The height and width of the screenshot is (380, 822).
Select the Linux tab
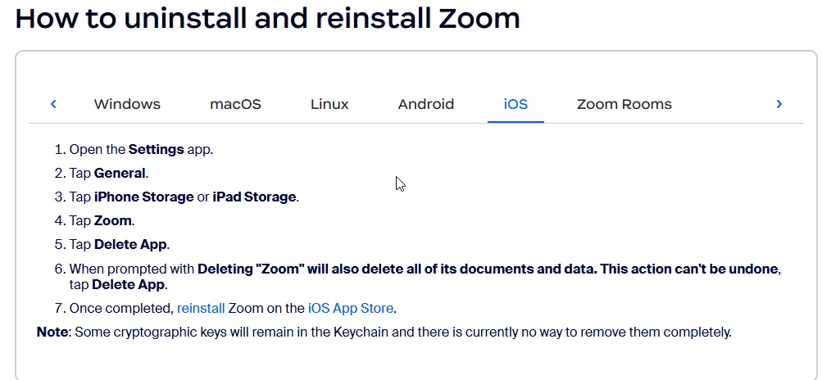coord(329,104)
